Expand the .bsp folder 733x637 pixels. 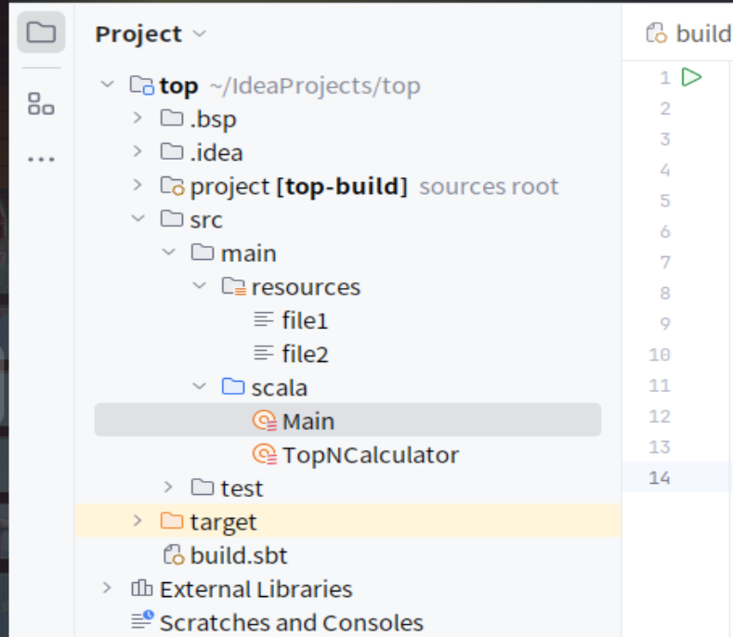pos(137,118)
